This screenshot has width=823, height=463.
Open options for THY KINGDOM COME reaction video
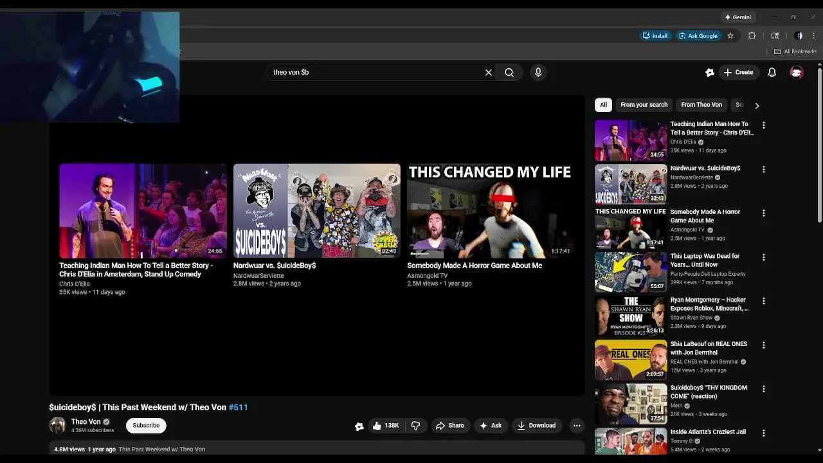pyautogui.click(x=764, y=389)
